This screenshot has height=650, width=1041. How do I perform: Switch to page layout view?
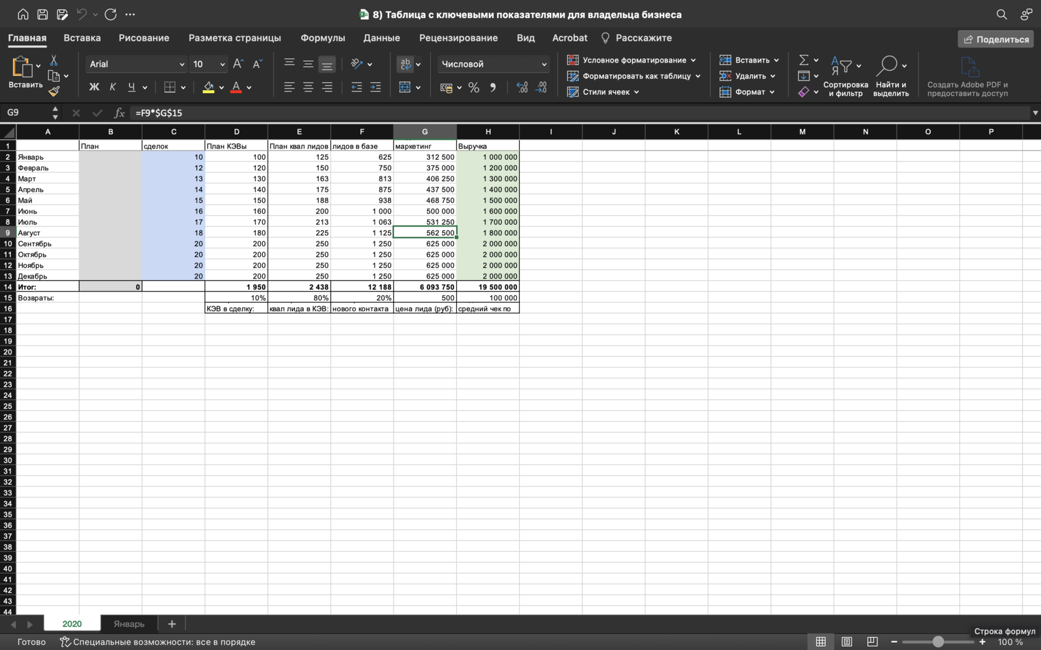[x=846, y=641]
